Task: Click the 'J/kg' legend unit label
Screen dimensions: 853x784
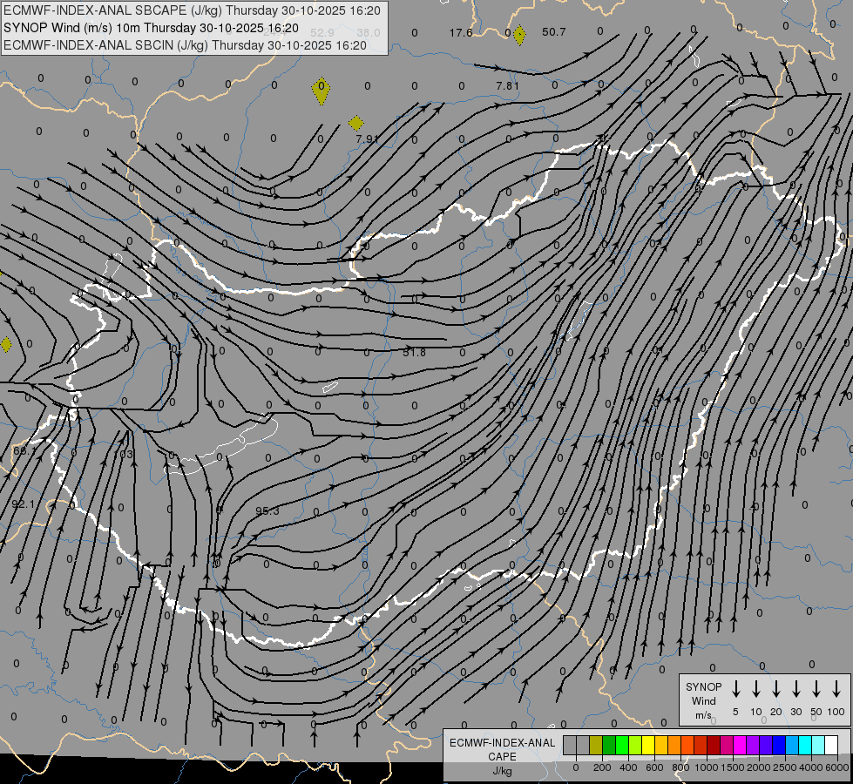Action: 502,771
